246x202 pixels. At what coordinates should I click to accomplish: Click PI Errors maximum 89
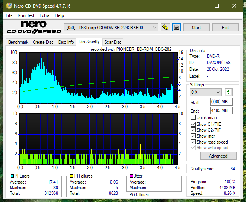[56, 188]
